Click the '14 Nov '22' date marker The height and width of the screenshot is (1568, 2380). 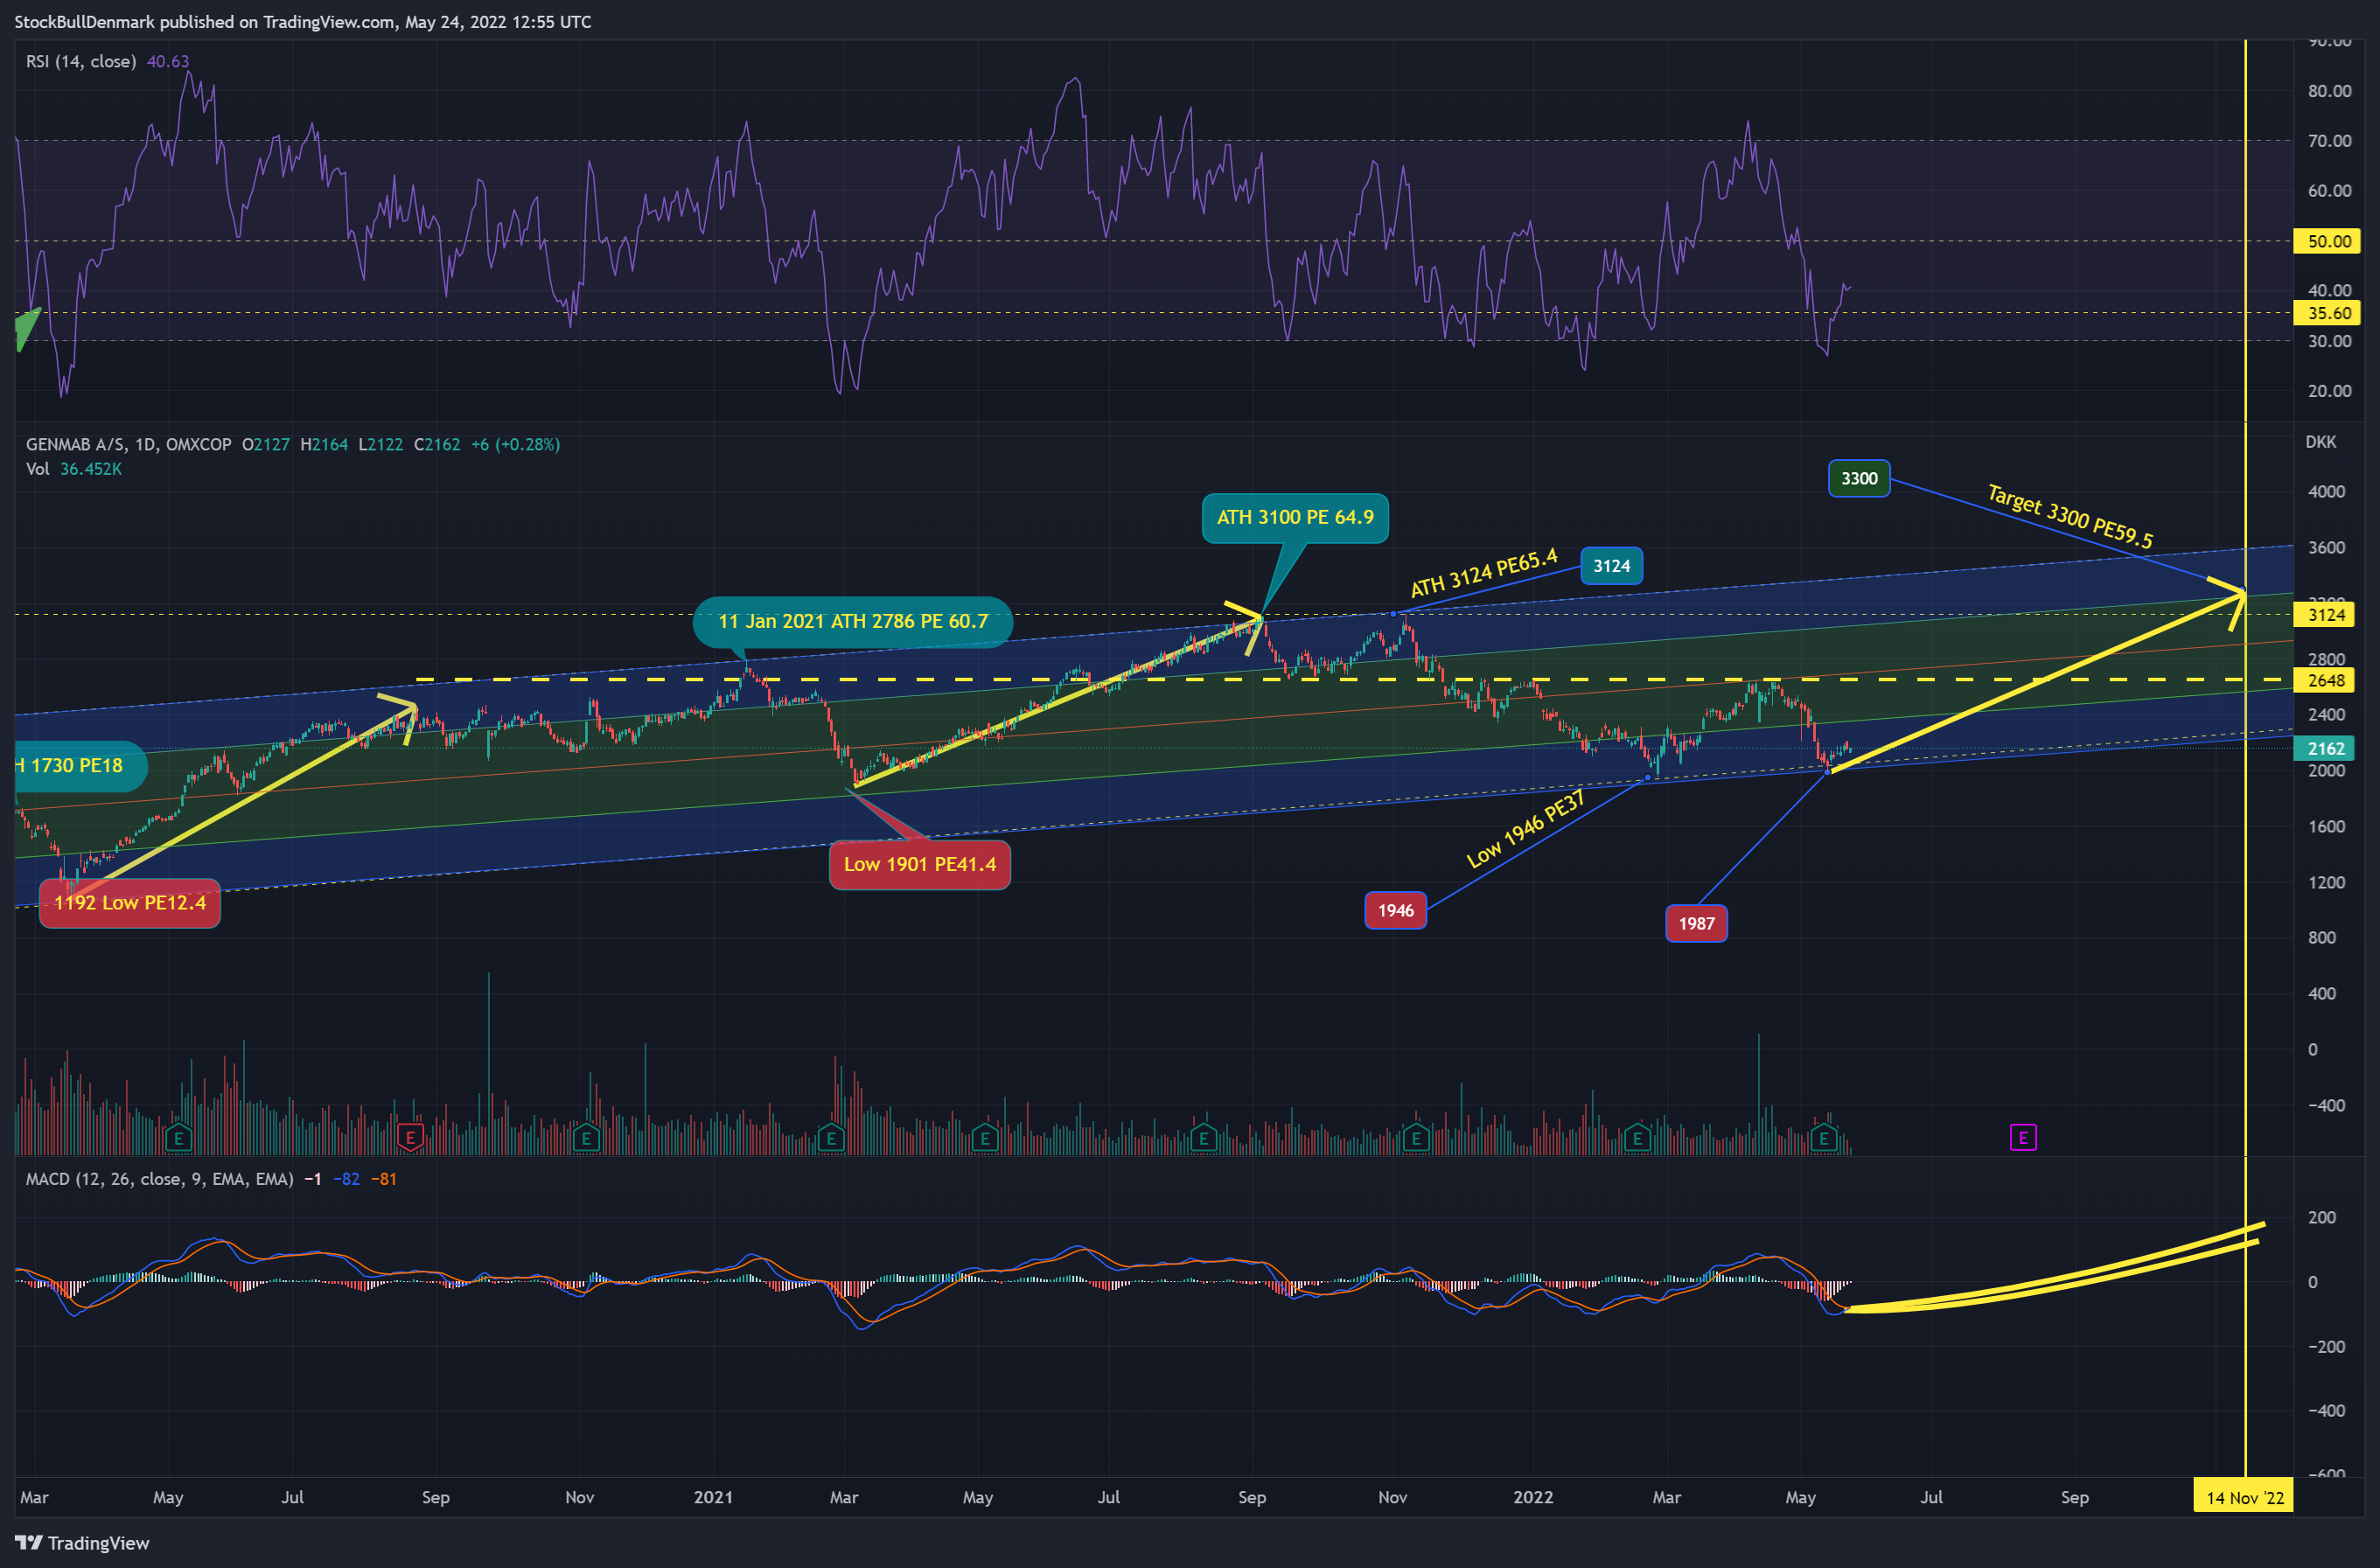(x=2245, y=1497)
